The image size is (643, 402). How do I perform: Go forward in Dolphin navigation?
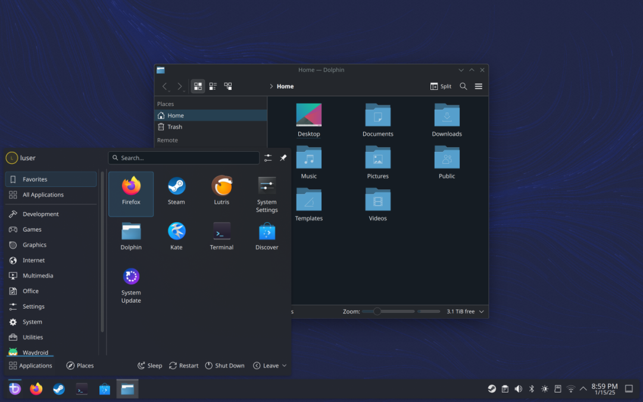[x=180, y=86]
